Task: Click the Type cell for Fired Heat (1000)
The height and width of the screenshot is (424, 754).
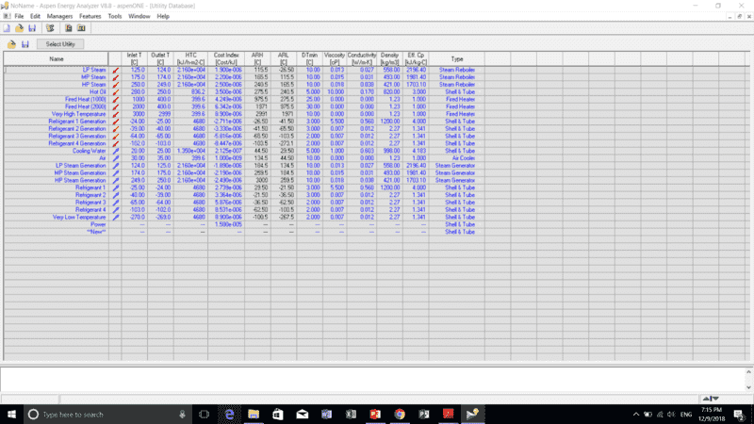Action: click(x=457, y=99)
